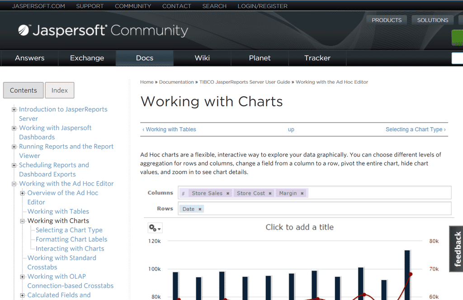Expand the Calculated Fields node
This screenshot has height=300, width=463.
[22, 295]
